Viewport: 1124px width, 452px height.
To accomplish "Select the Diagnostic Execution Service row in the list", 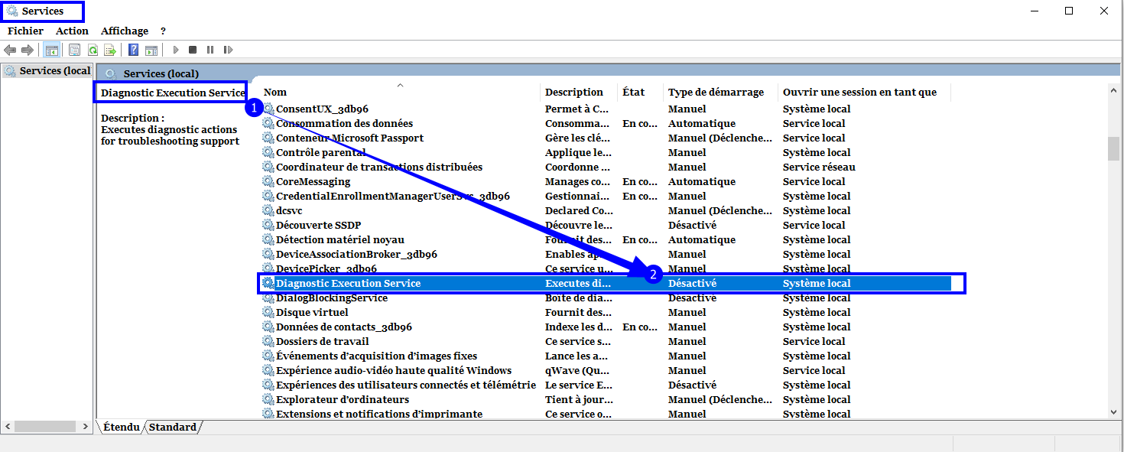I will pyautogui.click(x=606, y=283).
